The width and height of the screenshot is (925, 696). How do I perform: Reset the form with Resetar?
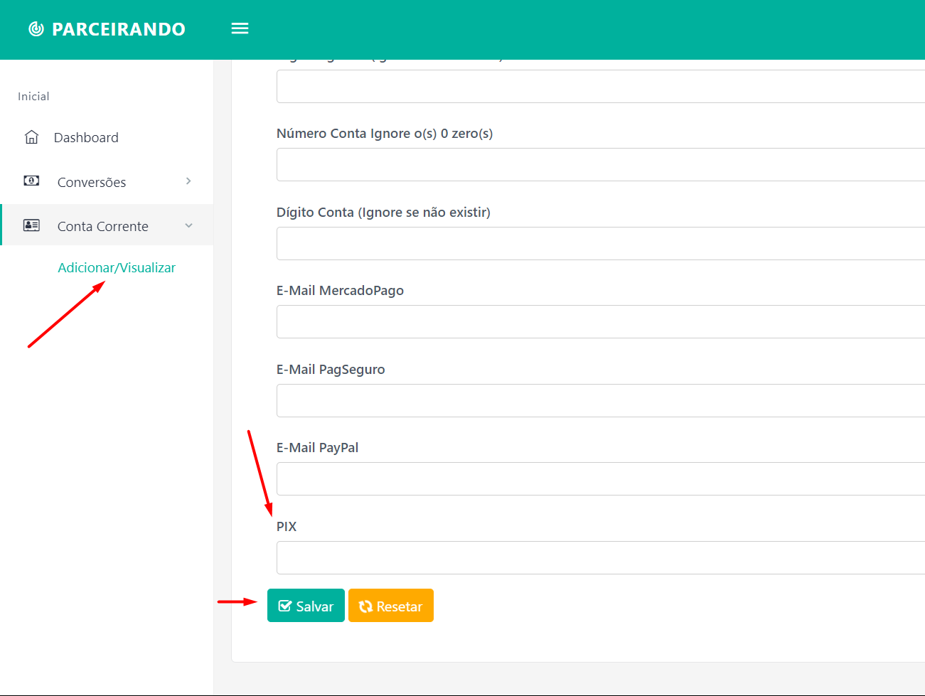click(x=391, y=606)
